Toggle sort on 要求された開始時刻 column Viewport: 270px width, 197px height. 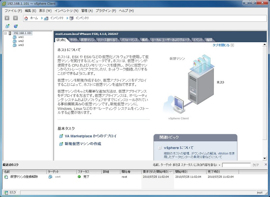tap(158, 172)
